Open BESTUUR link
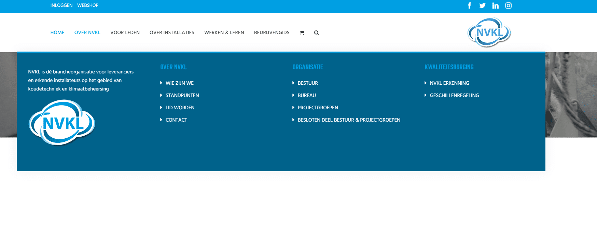 pos(308,83)
